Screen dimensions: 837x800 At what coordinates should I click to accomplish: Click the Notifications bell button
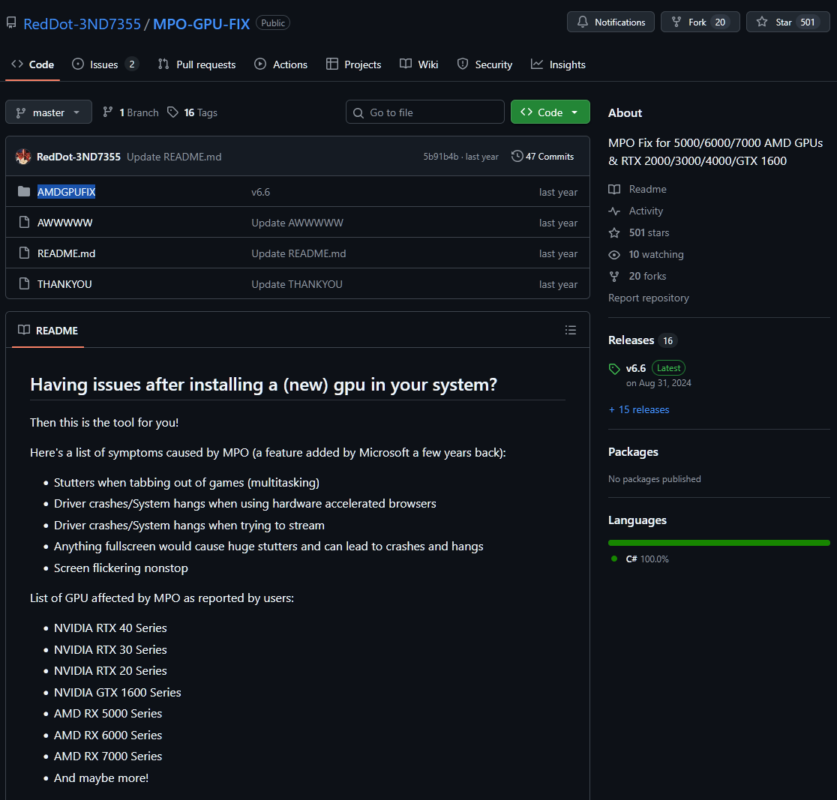pos(610,22)
